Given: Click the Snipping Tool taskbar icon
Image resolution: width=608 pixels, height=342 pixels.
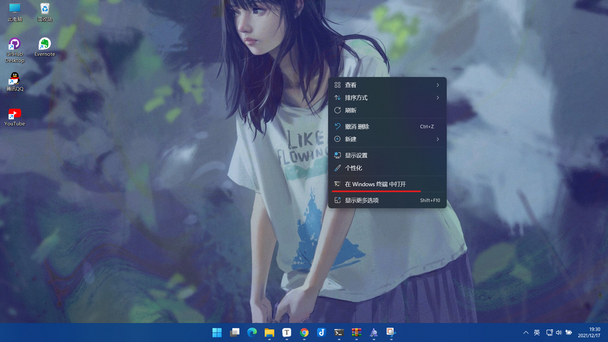Looking at the screenshot, I should point(391,332).
